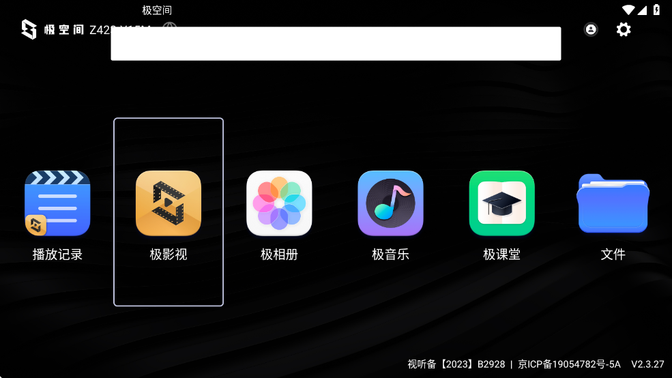Image resolution: width=672 pixels, height=378 pixels.
Task: Open the settings gear icon
Action: click(x=624, y=29)
